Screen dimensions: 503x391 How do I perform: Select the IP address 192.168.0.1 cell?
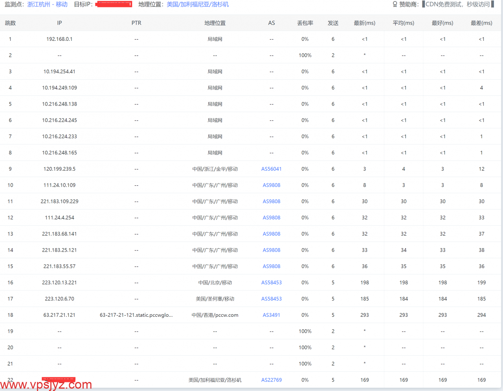[x=59, y=39]
